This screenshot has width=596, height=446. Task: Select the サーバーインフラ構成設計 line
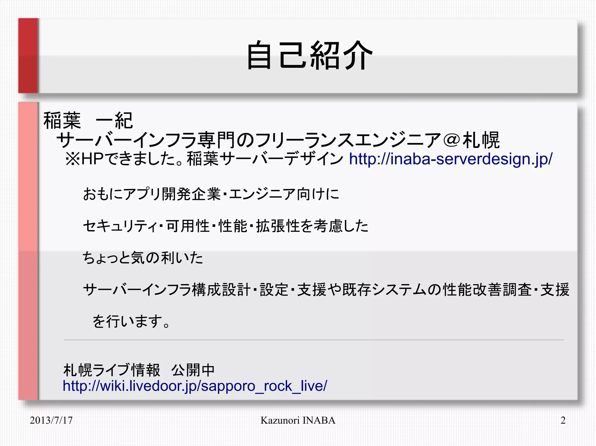(x=326, y=290)
